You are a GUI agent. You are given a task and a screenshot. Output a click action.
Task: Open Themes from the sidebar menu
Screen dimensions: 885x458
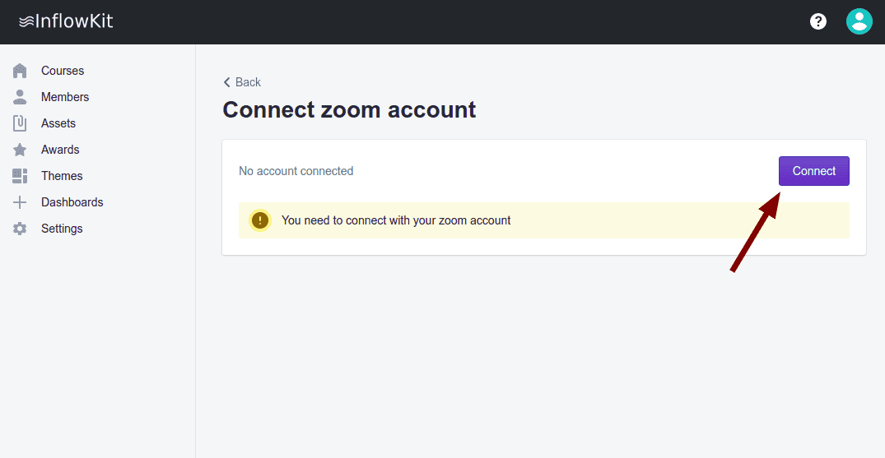point(62,176)
